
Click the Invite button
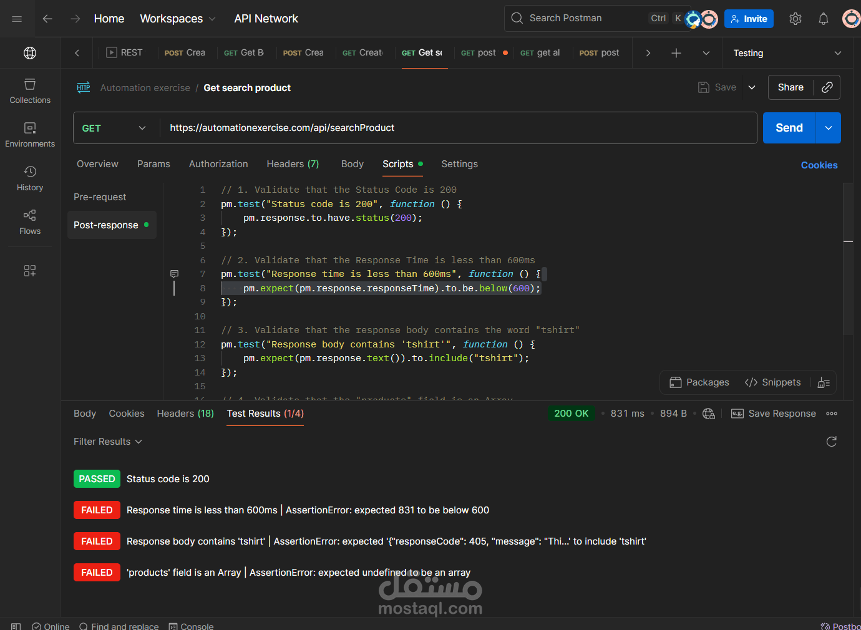click(749, 19)
